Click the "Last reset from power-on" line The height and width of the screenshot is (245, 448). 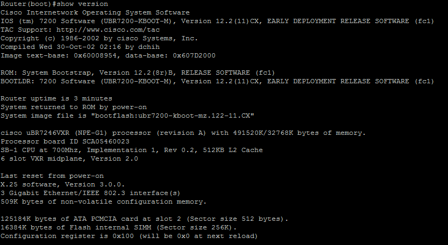click(x=52, y=176)
